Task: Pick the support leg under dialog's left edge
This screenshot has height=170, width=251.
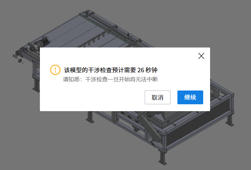Action: 90,117
